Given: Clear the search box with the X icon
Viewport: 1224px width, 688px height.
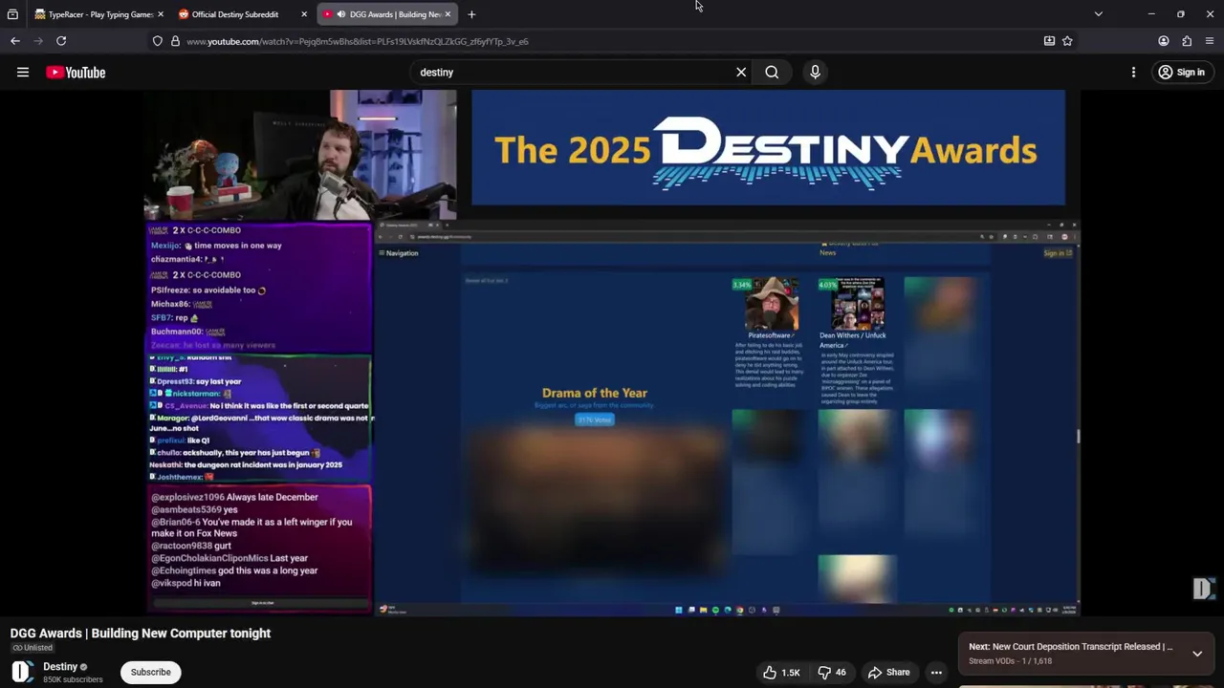Looking at the screenshot, I should (x=741, y=72).
